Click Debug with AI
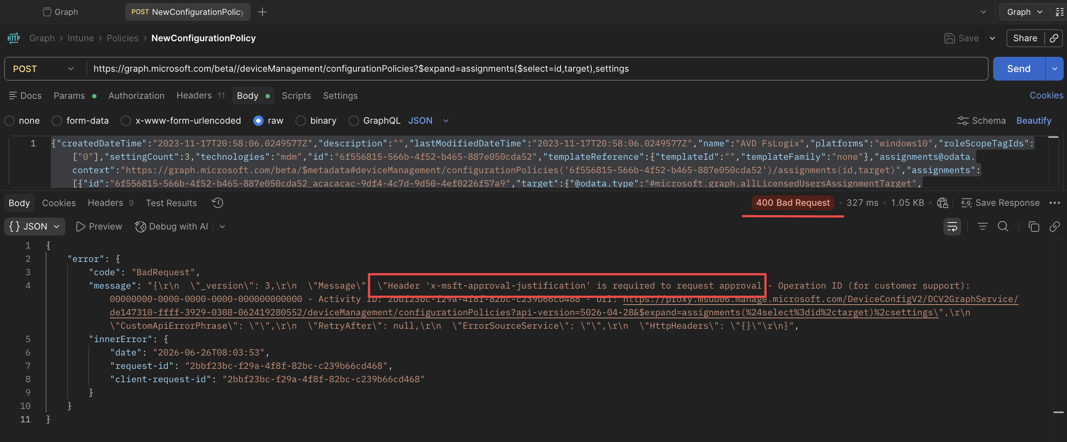 [172, 227]
